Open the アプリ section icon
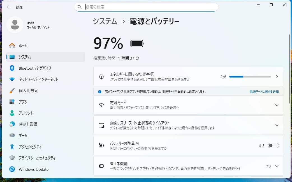Viewport: 292px width, 182px height. click(12, 102)
